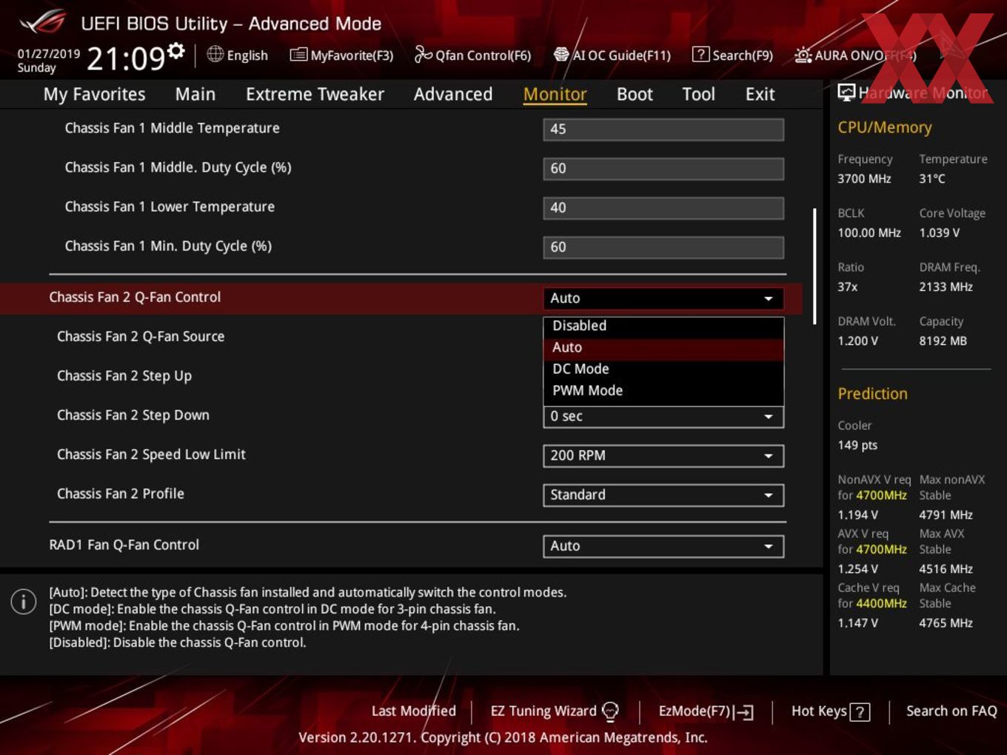Open Last Modified list
1007x755 pixels.
tap(413, 711)
